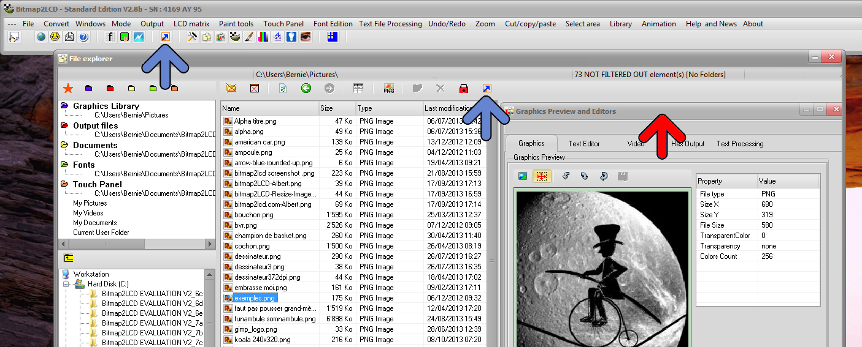Open the Text Processing tab

click(x=740, y=144)
